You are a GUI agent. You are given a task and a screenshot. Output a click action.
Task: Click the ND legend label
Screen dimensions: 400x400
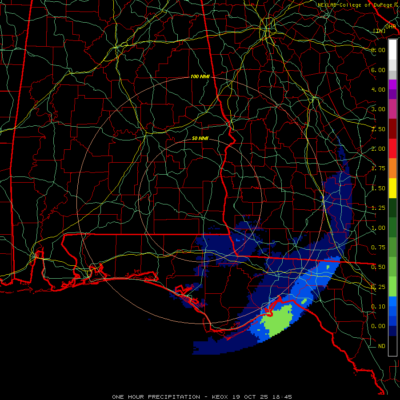click(x=382, y=346)
